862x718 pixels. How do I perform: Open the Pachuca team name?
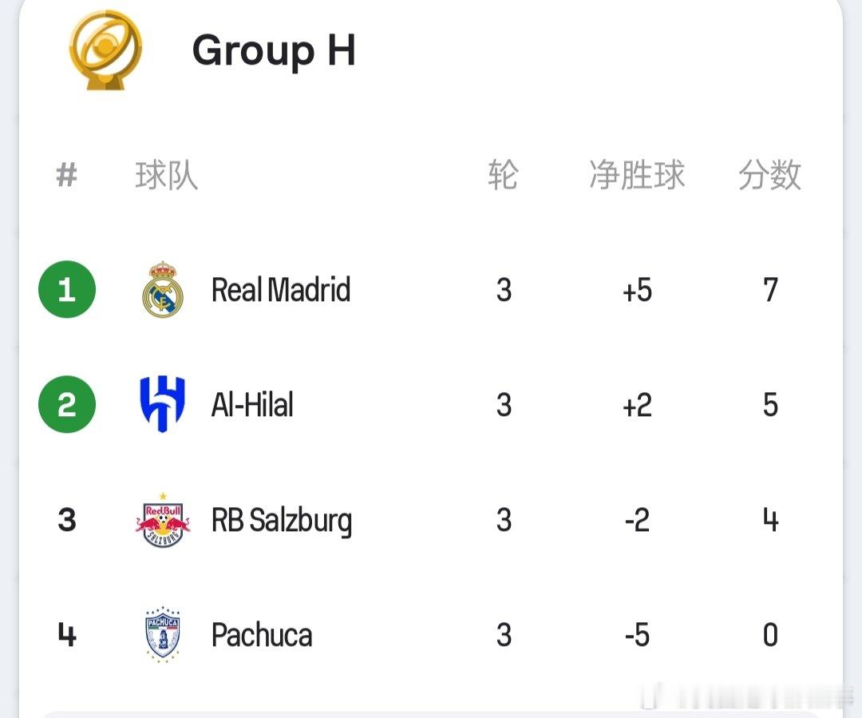(262, 635)
